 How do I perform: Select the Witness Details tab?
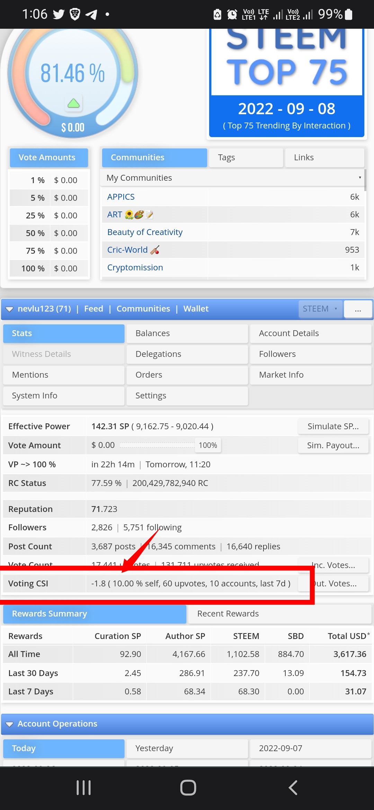click(x=64, y=354)
